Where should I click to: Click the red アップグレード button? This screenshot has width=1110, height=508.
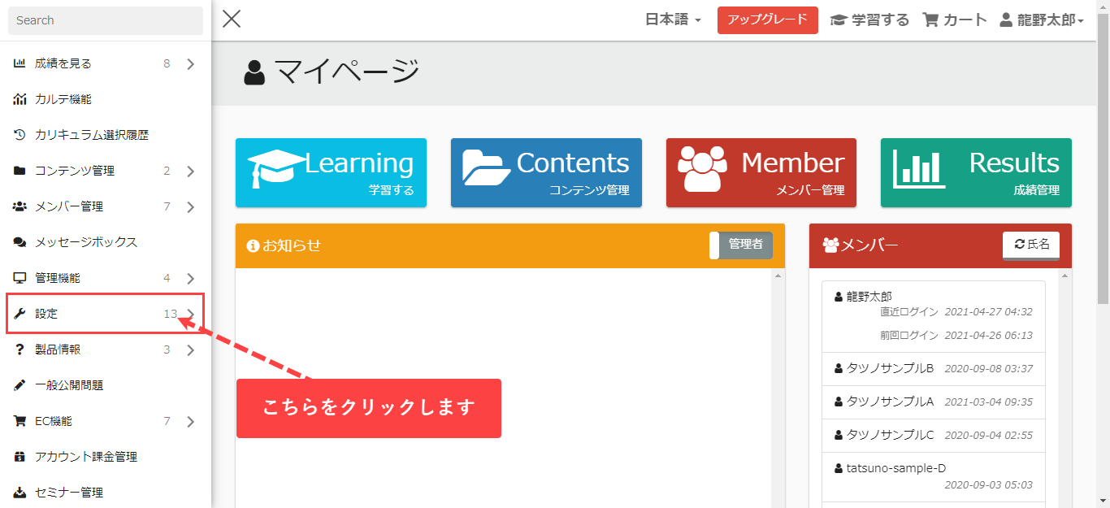767,20
